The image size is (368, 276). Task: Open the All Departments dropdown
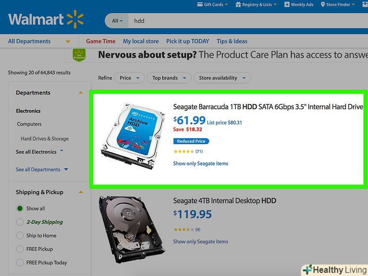tap(39, 41)
